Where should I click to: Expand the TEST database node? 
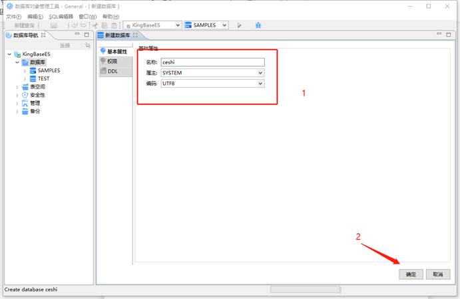click(x=25, y=79)
